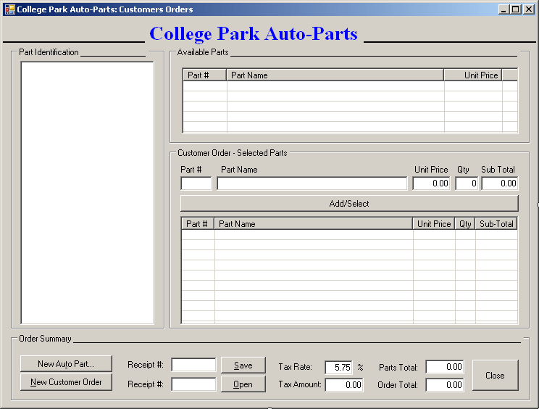Click the Add/Select button
Image resolution: width=539 pixels, height=409 pixels.
tap(349, 203)
